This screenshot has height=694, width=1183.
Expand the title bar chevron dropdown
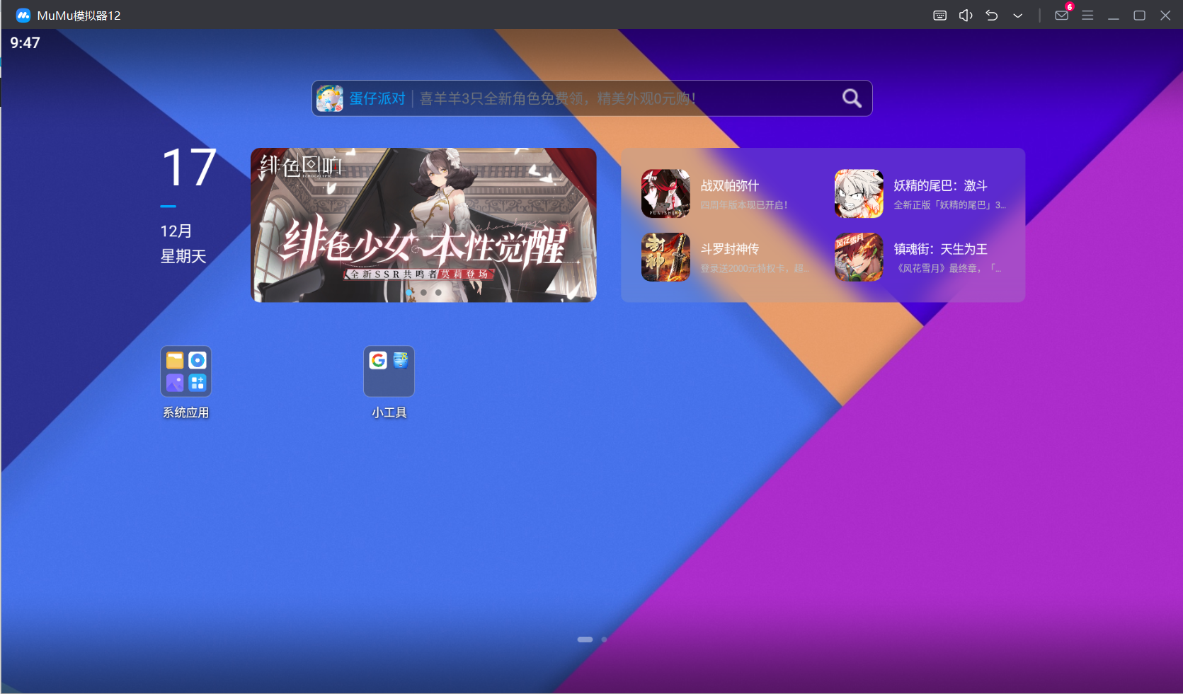pos(1017,16)
